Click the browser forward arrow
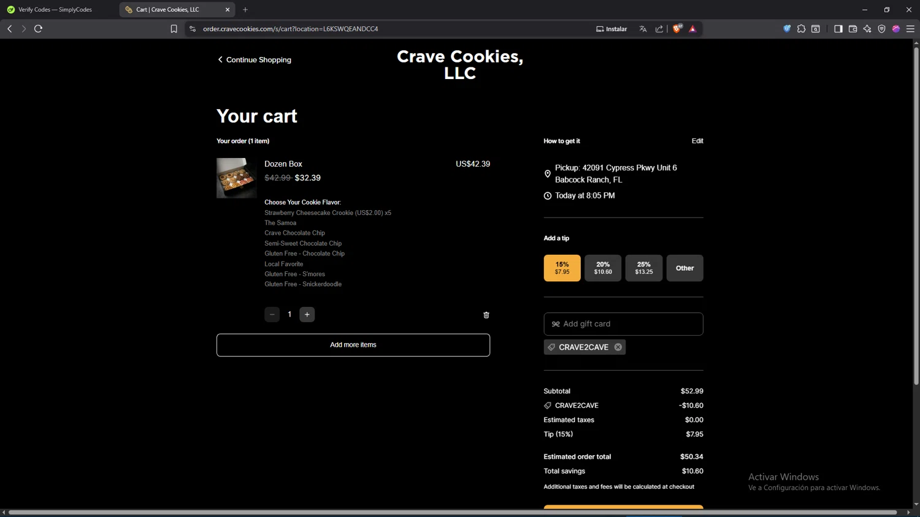This screenshot has width=920, height=517. click(24, 29)
